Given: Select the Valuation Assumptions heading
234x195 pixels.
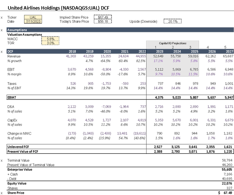Looking at the screenshot, I should pyautogui.click(x=24, y=34).
